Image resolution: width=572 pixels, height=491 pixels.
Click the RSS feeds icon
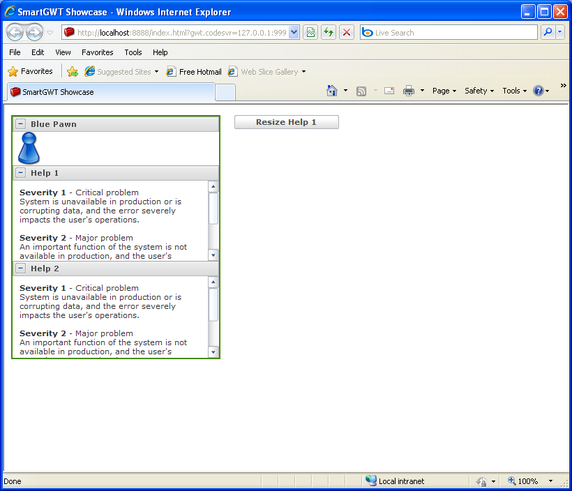(361, 91)
